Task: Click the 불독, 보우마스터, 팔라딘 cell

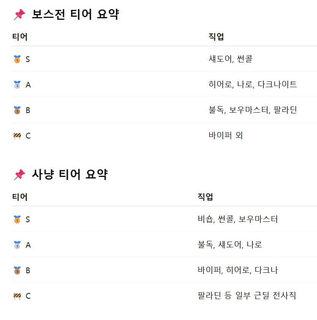Action: pos(253,110)
